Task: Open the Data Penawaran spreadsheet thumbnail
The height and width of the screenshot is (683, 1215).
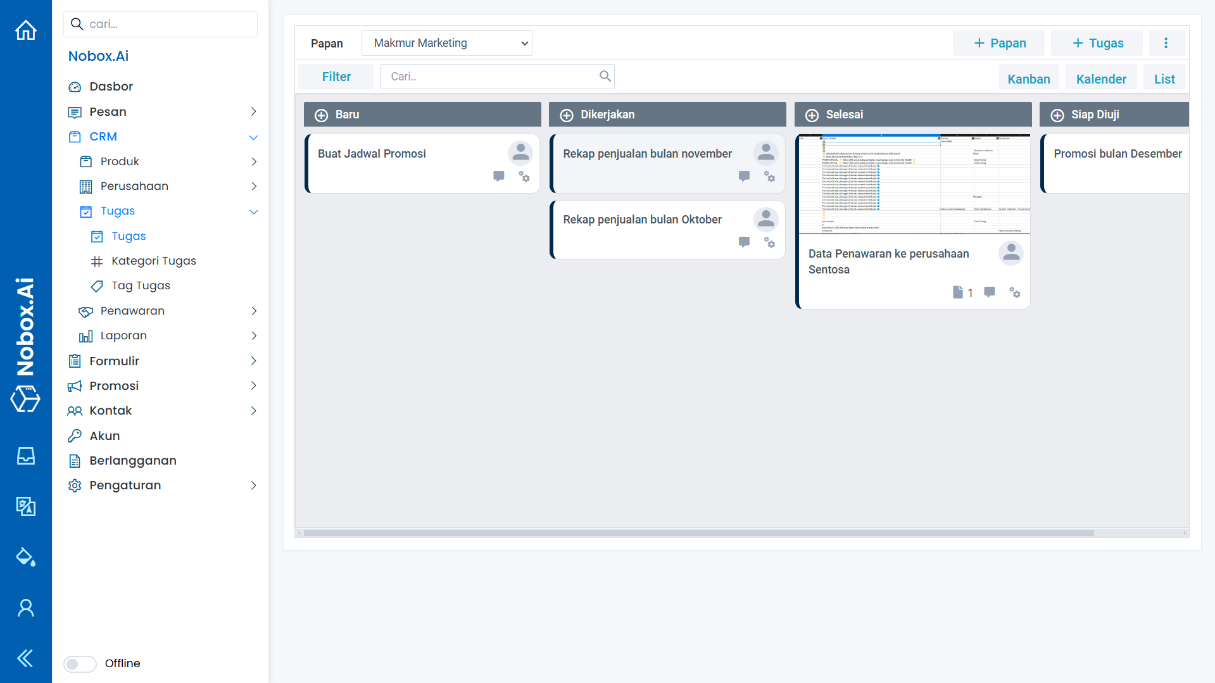Action: click(914, 184)
